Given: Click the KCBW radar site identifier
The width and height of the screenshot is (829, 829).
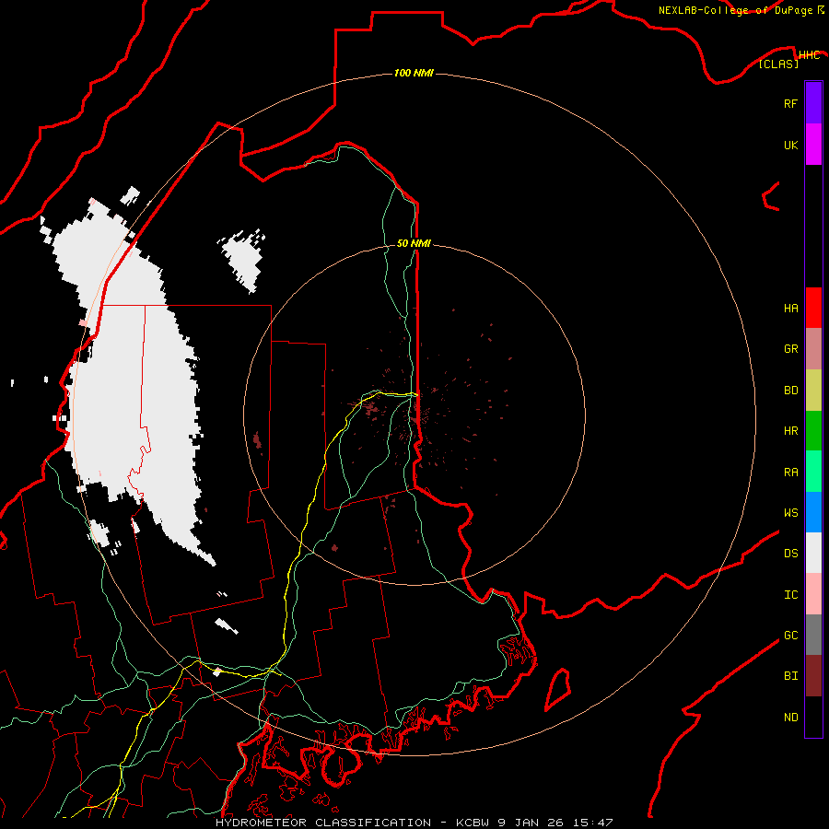Looking at the screenshot, I should pos(473,823).
